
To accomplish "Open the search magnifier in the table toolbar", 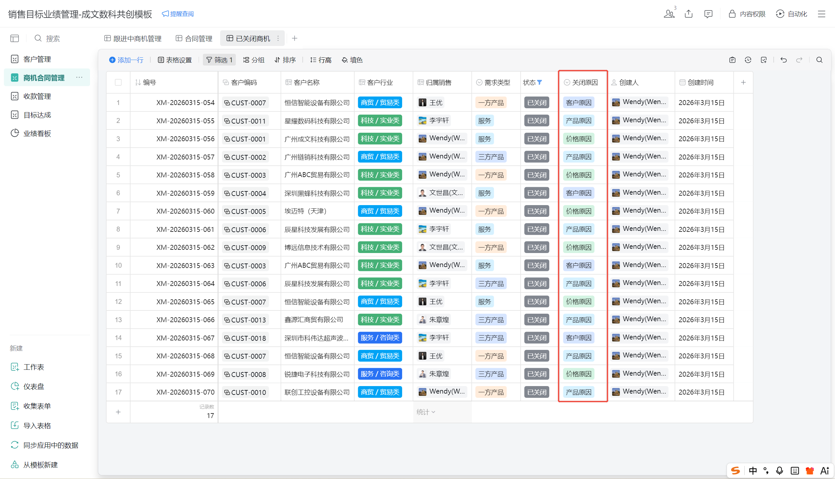I will (x=819, y=60).
